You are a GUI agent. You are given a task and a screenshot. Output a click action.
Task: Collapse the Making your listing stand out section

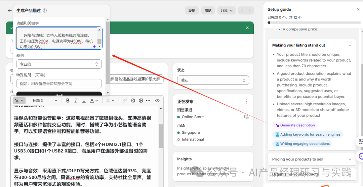coord(350,45)
